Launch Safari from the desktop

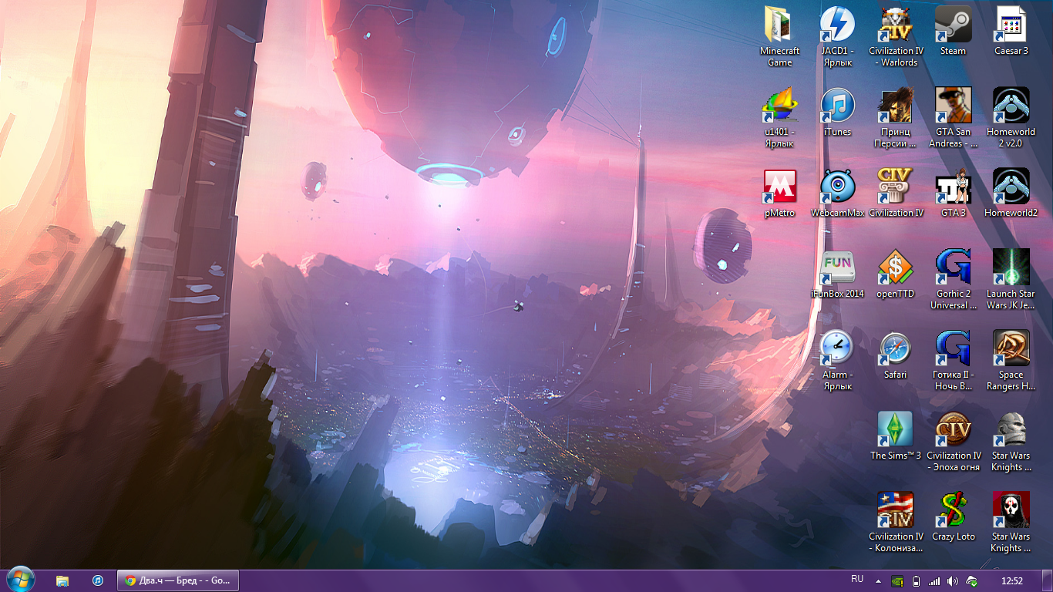(896, 355)
